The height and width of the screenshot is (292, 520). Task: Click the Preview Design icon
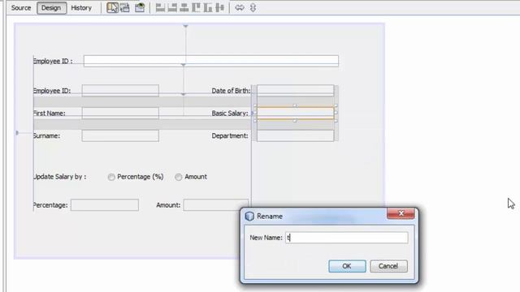140,7
